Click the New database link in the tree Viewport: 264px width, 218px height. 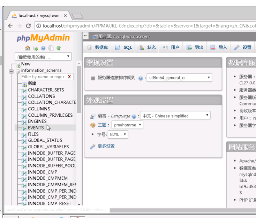click(x=26, y=64)
